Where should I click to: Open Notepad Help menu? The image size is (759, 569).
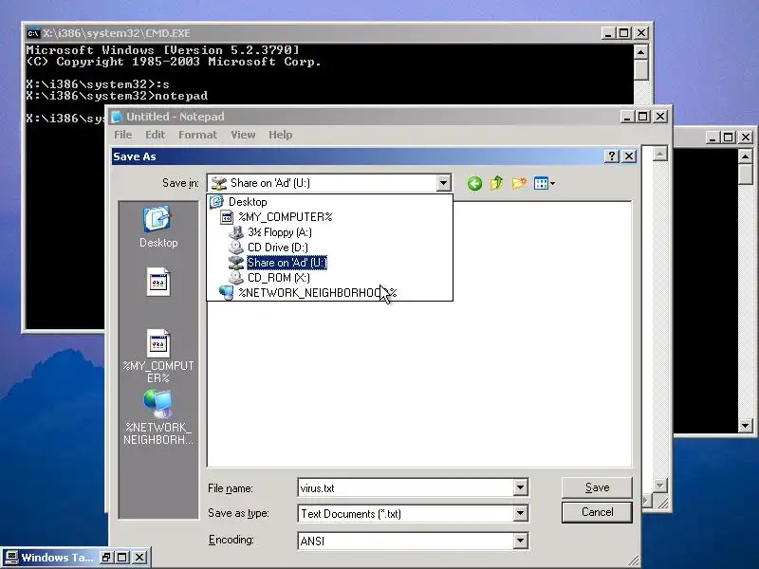280,135
